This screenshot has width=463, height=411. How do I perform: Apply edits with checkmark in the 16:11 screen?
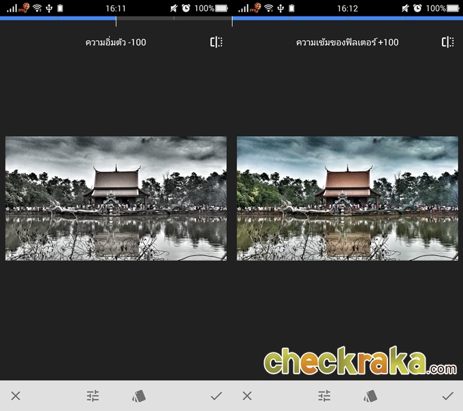tap(217, 395)
